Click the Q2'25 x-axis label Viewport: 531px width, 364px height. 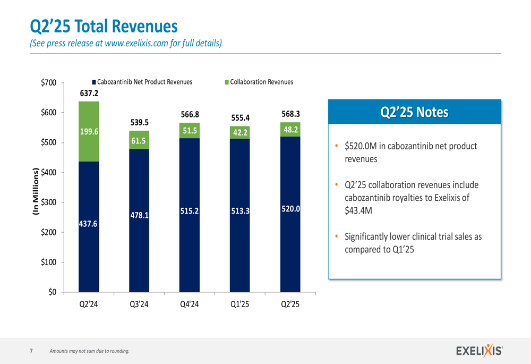[290, 304]
